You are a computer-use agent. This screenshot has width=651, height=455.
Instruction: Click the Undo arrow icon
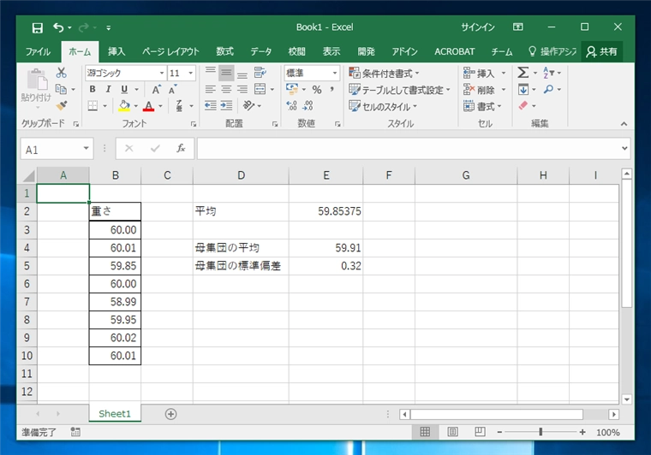pyautogui.click(x=58, y=27)
